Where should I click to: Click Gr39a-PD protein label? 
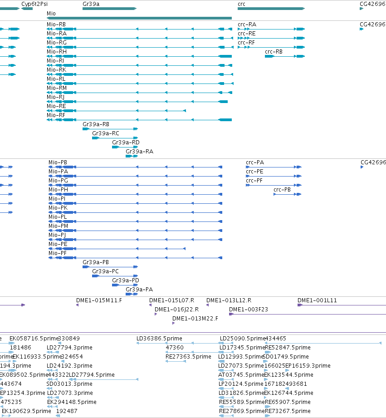[x=126, y=280]
